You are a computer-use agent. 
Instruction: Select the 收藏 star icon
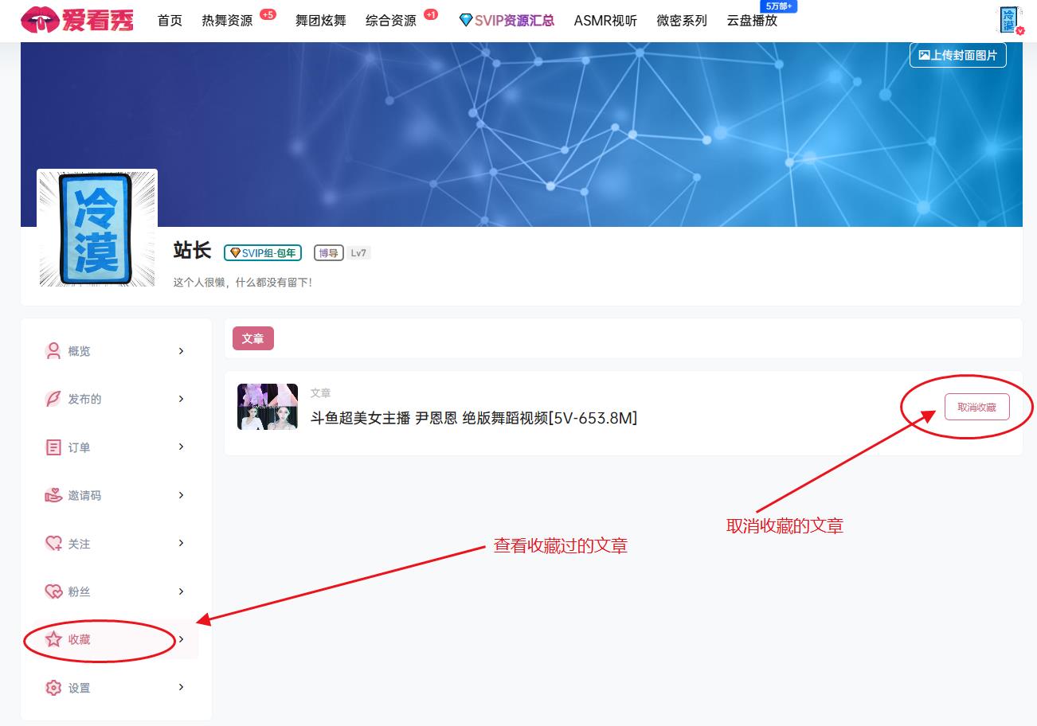(x=53, y=638)
